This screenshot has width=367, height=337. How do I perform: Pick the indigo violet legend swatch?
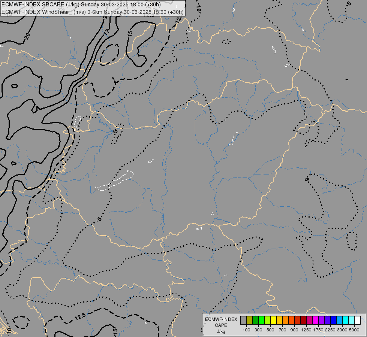point(328,321)
